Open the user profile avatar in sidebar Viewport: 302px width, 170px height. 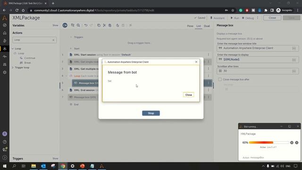5,134
